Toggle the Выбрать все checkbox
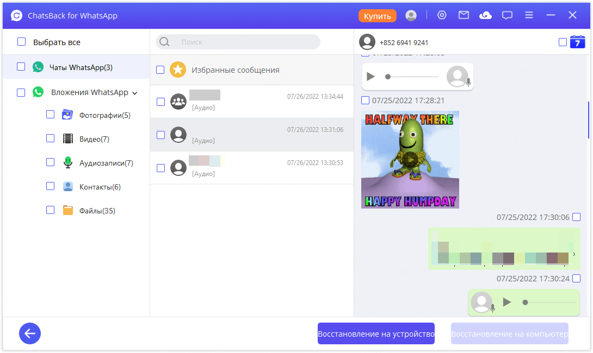 click(21, 42)
